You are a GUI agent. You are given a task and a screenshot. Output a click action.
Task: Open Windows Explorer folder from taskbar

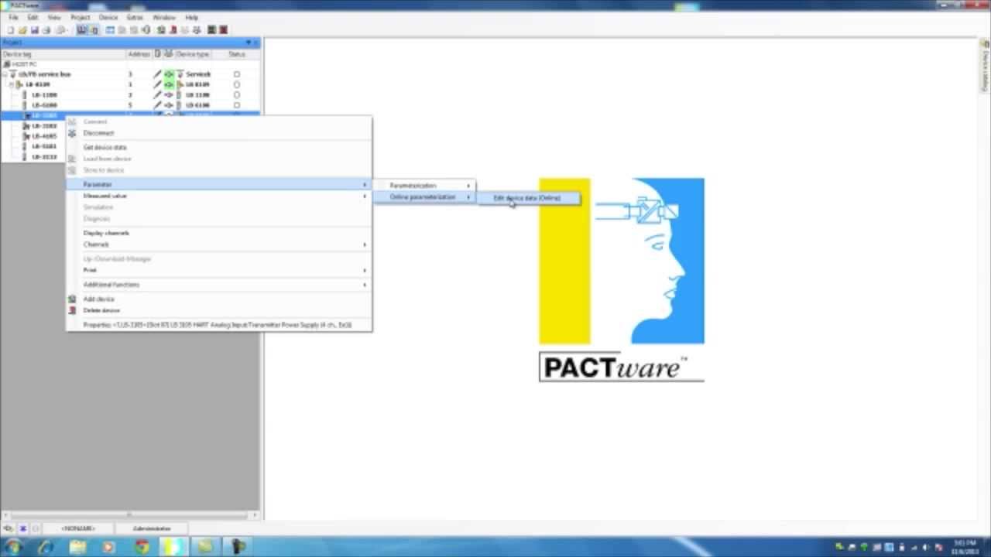click(x=77, y=547)
